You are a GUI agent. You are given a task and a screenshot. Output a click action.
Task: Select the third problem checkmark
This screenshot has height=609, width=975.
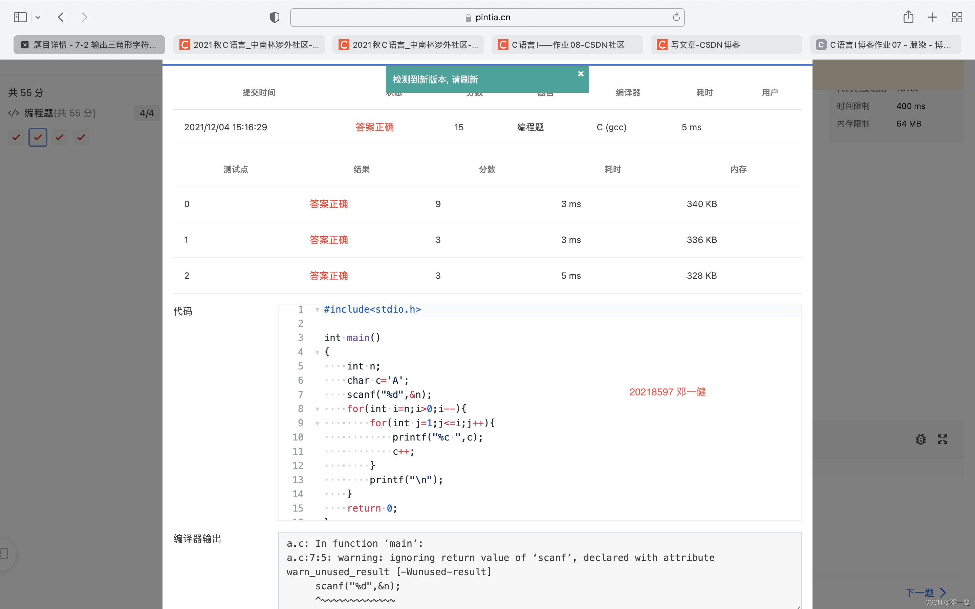pos(60,137)
